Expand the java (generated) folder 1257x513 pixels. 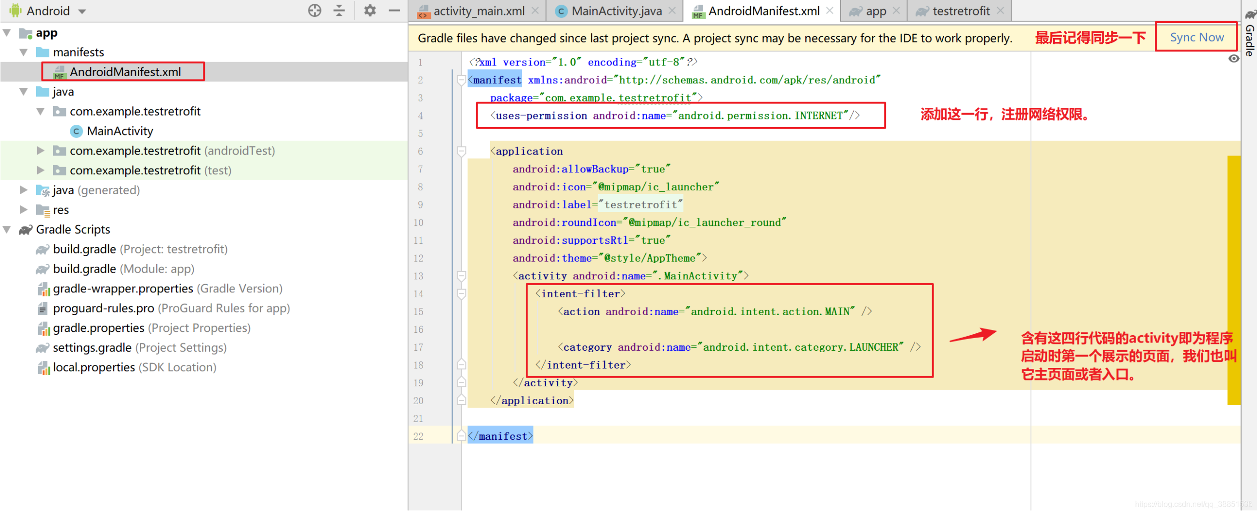[24, 190]
